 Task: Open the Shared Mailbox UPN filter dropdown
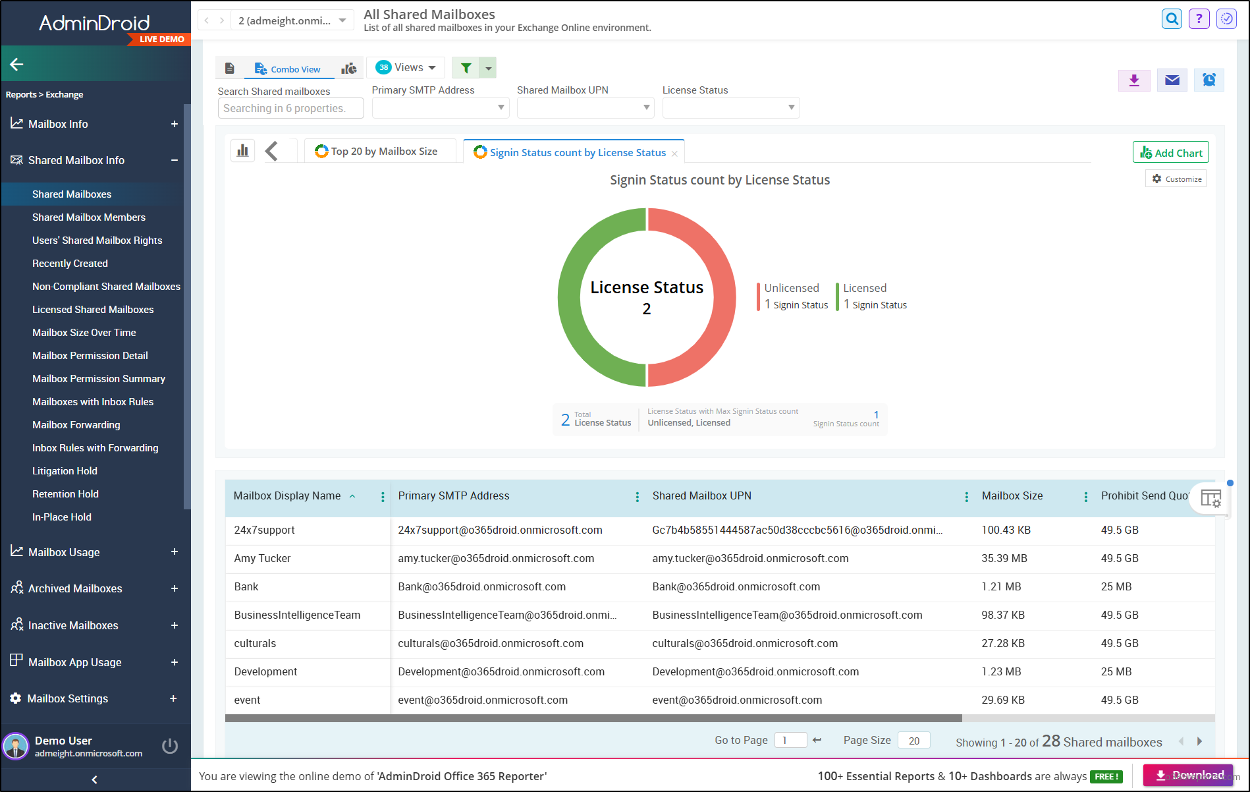coord(585,107)
